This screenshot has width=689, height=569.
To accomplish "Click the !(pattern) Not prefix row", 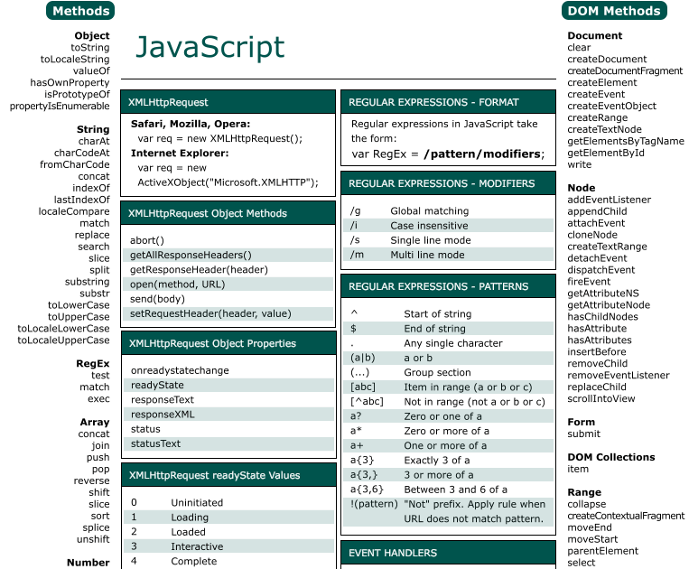I will [x=448, y=511].
